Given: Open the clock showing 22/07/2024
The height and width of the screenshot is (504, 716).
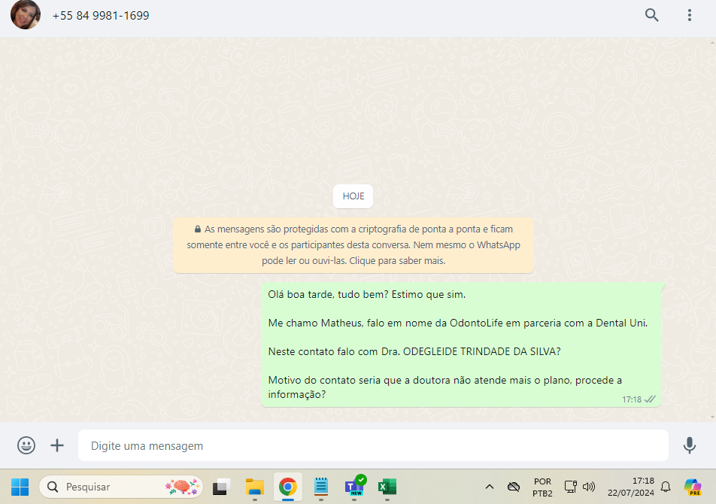Looking at the screenshot, I should pyautogui.click(x=630, y=487).
